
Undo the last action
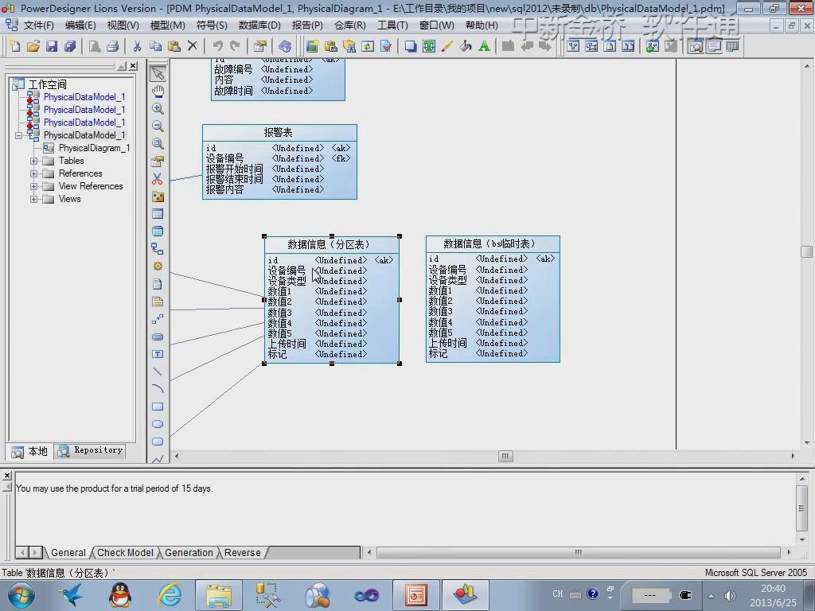tap(217, 46)
